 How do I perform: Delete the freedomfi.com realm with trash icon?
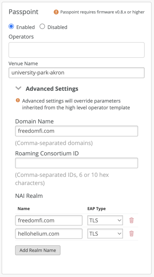point(131,220)
